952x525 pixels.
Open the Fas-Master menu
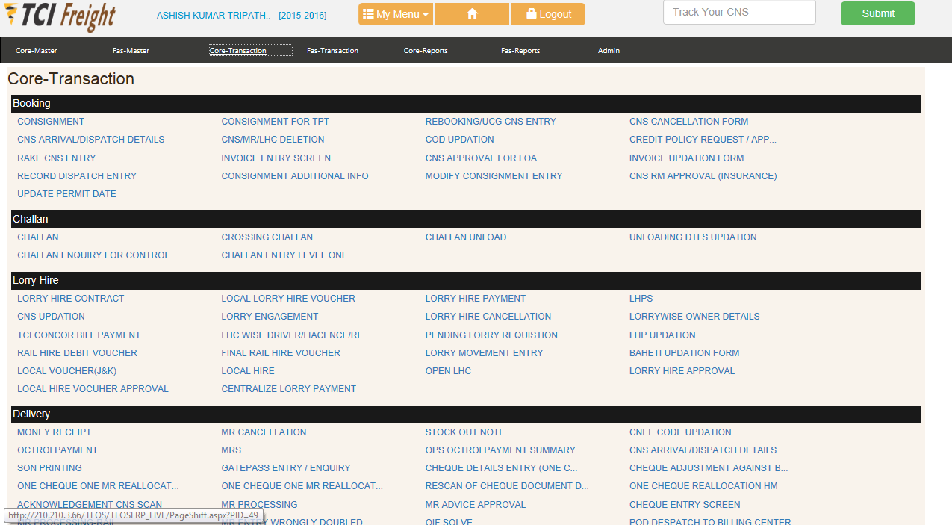tap(131, 51)
